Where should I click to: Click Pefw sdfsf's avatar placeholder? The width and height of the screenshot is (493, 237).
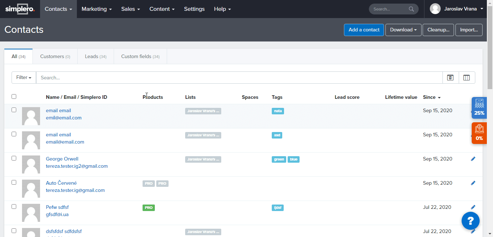pos(31,213)
